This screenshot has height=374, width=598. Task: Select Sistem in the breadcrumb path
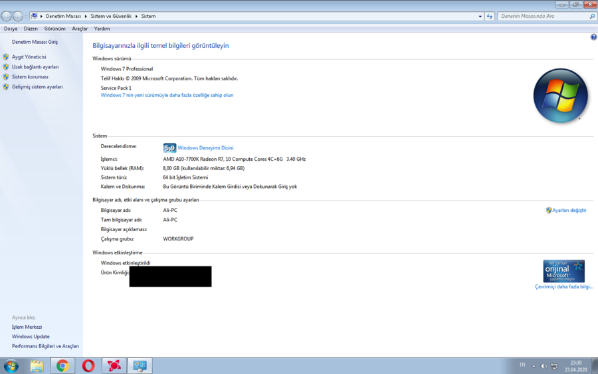pyautogui.click(x=148, y=17)
